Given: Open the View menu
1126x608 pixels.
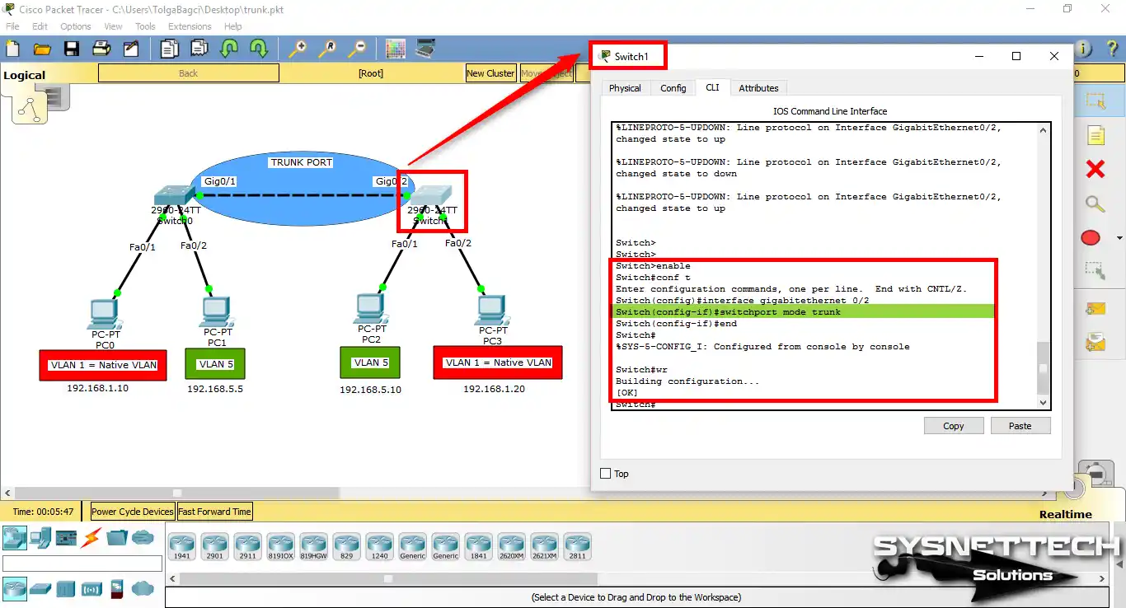Looking at the screenshot, I should click(114, 26).
